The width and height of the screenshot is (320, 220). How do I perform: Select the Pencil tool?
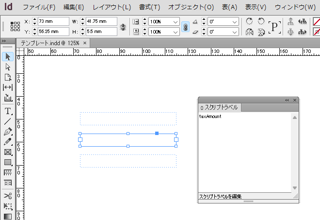8,142
